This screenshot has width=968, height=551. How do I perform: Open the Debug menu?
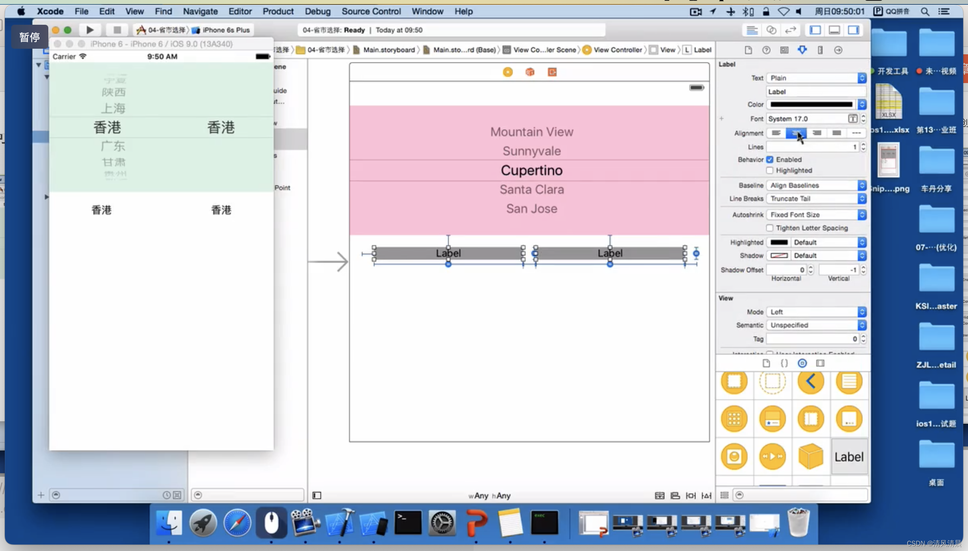pos(317,11)
